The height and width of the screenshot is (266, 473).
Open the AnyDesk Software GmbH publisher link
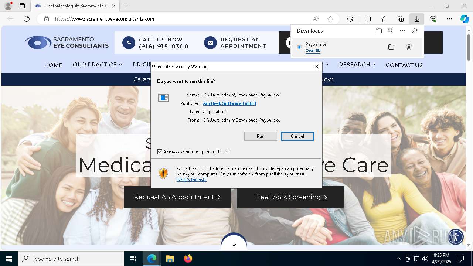[x=229, y=103]
